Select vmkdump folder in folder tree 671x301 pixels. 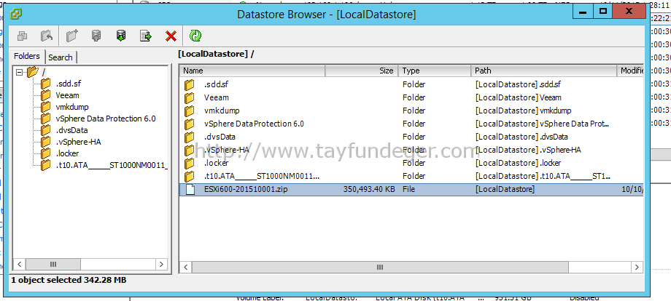pyautogui.click(x=72, y=107)
